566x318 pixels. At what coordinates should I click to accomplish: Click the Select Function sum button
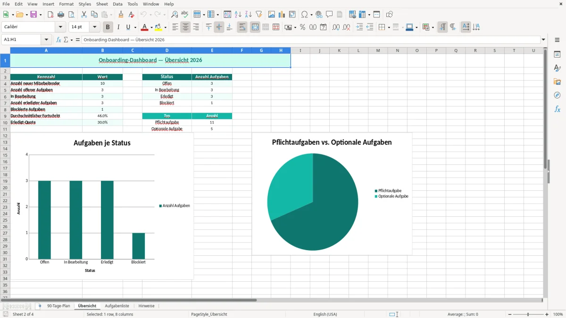[x=66, y=40]
